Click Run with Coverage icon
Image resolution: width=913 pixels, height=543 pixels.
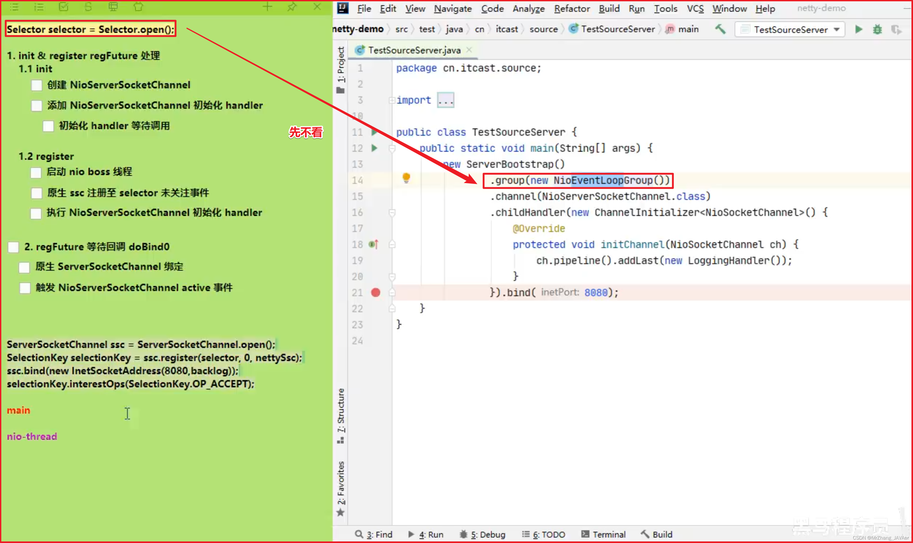(x=896, y=29)
